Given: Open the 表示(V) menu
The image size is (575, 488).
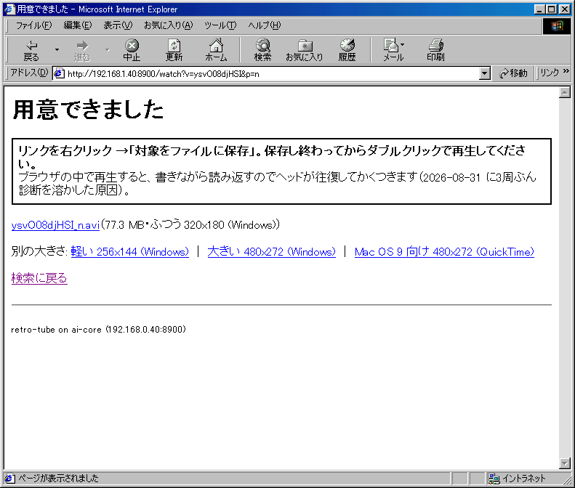Looking at the screenshot, I should click(118, 25).
